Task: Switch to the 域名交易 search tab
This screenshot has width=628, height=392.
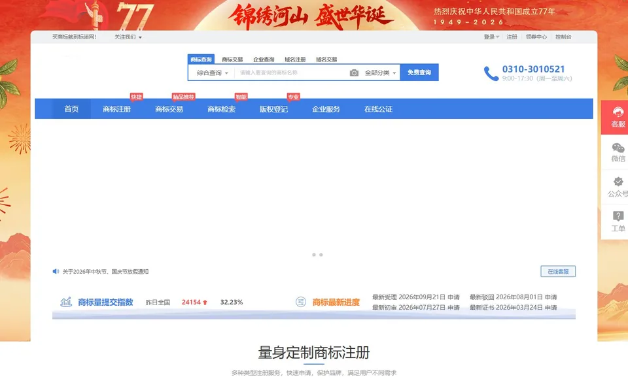Action: 326,59
